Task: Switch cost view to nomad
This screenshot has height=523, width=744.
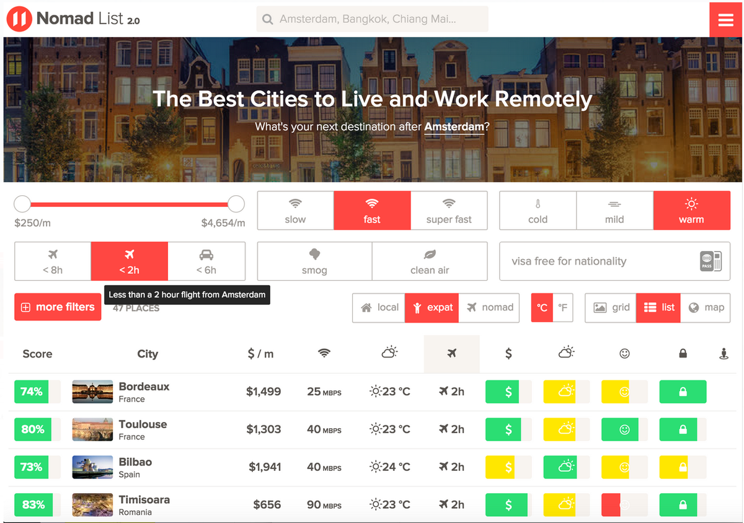Action: click(489, 307)
